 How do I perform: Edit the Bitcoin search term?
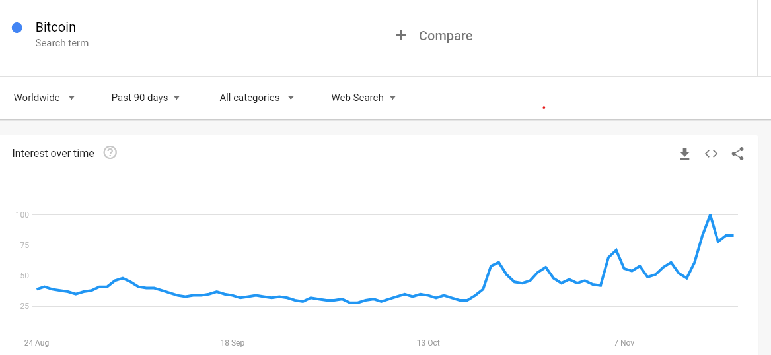(55, 27)
